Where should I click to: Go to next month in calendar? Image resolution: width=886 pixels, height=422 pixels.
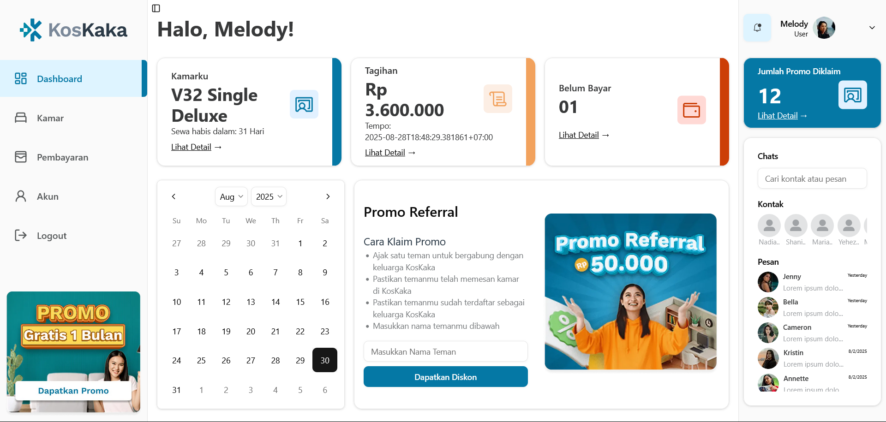click(x=328, y=196)
